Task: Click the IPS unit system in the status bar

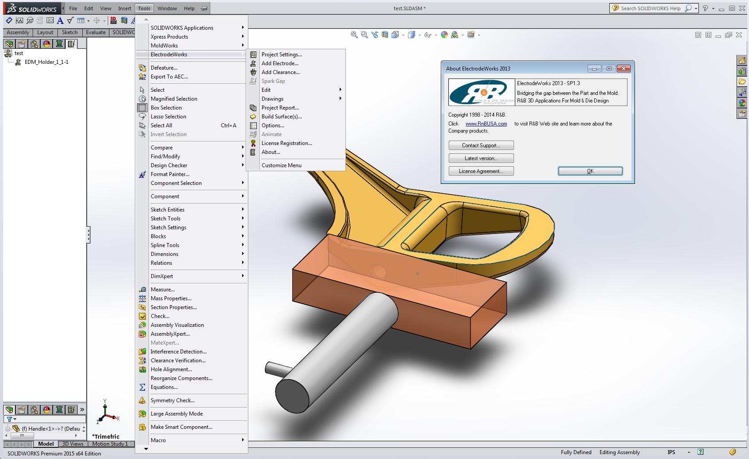Action: [671, 452]
